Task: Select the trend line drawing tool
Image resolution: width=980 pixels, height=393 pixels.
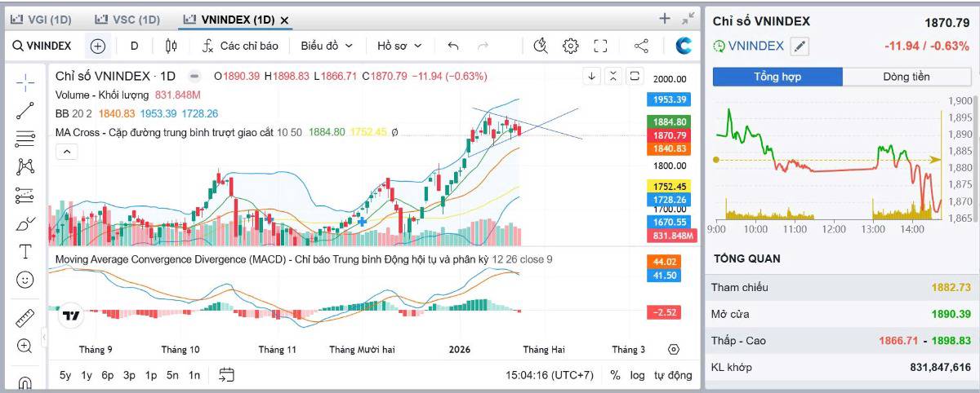Action: [25, 111]
